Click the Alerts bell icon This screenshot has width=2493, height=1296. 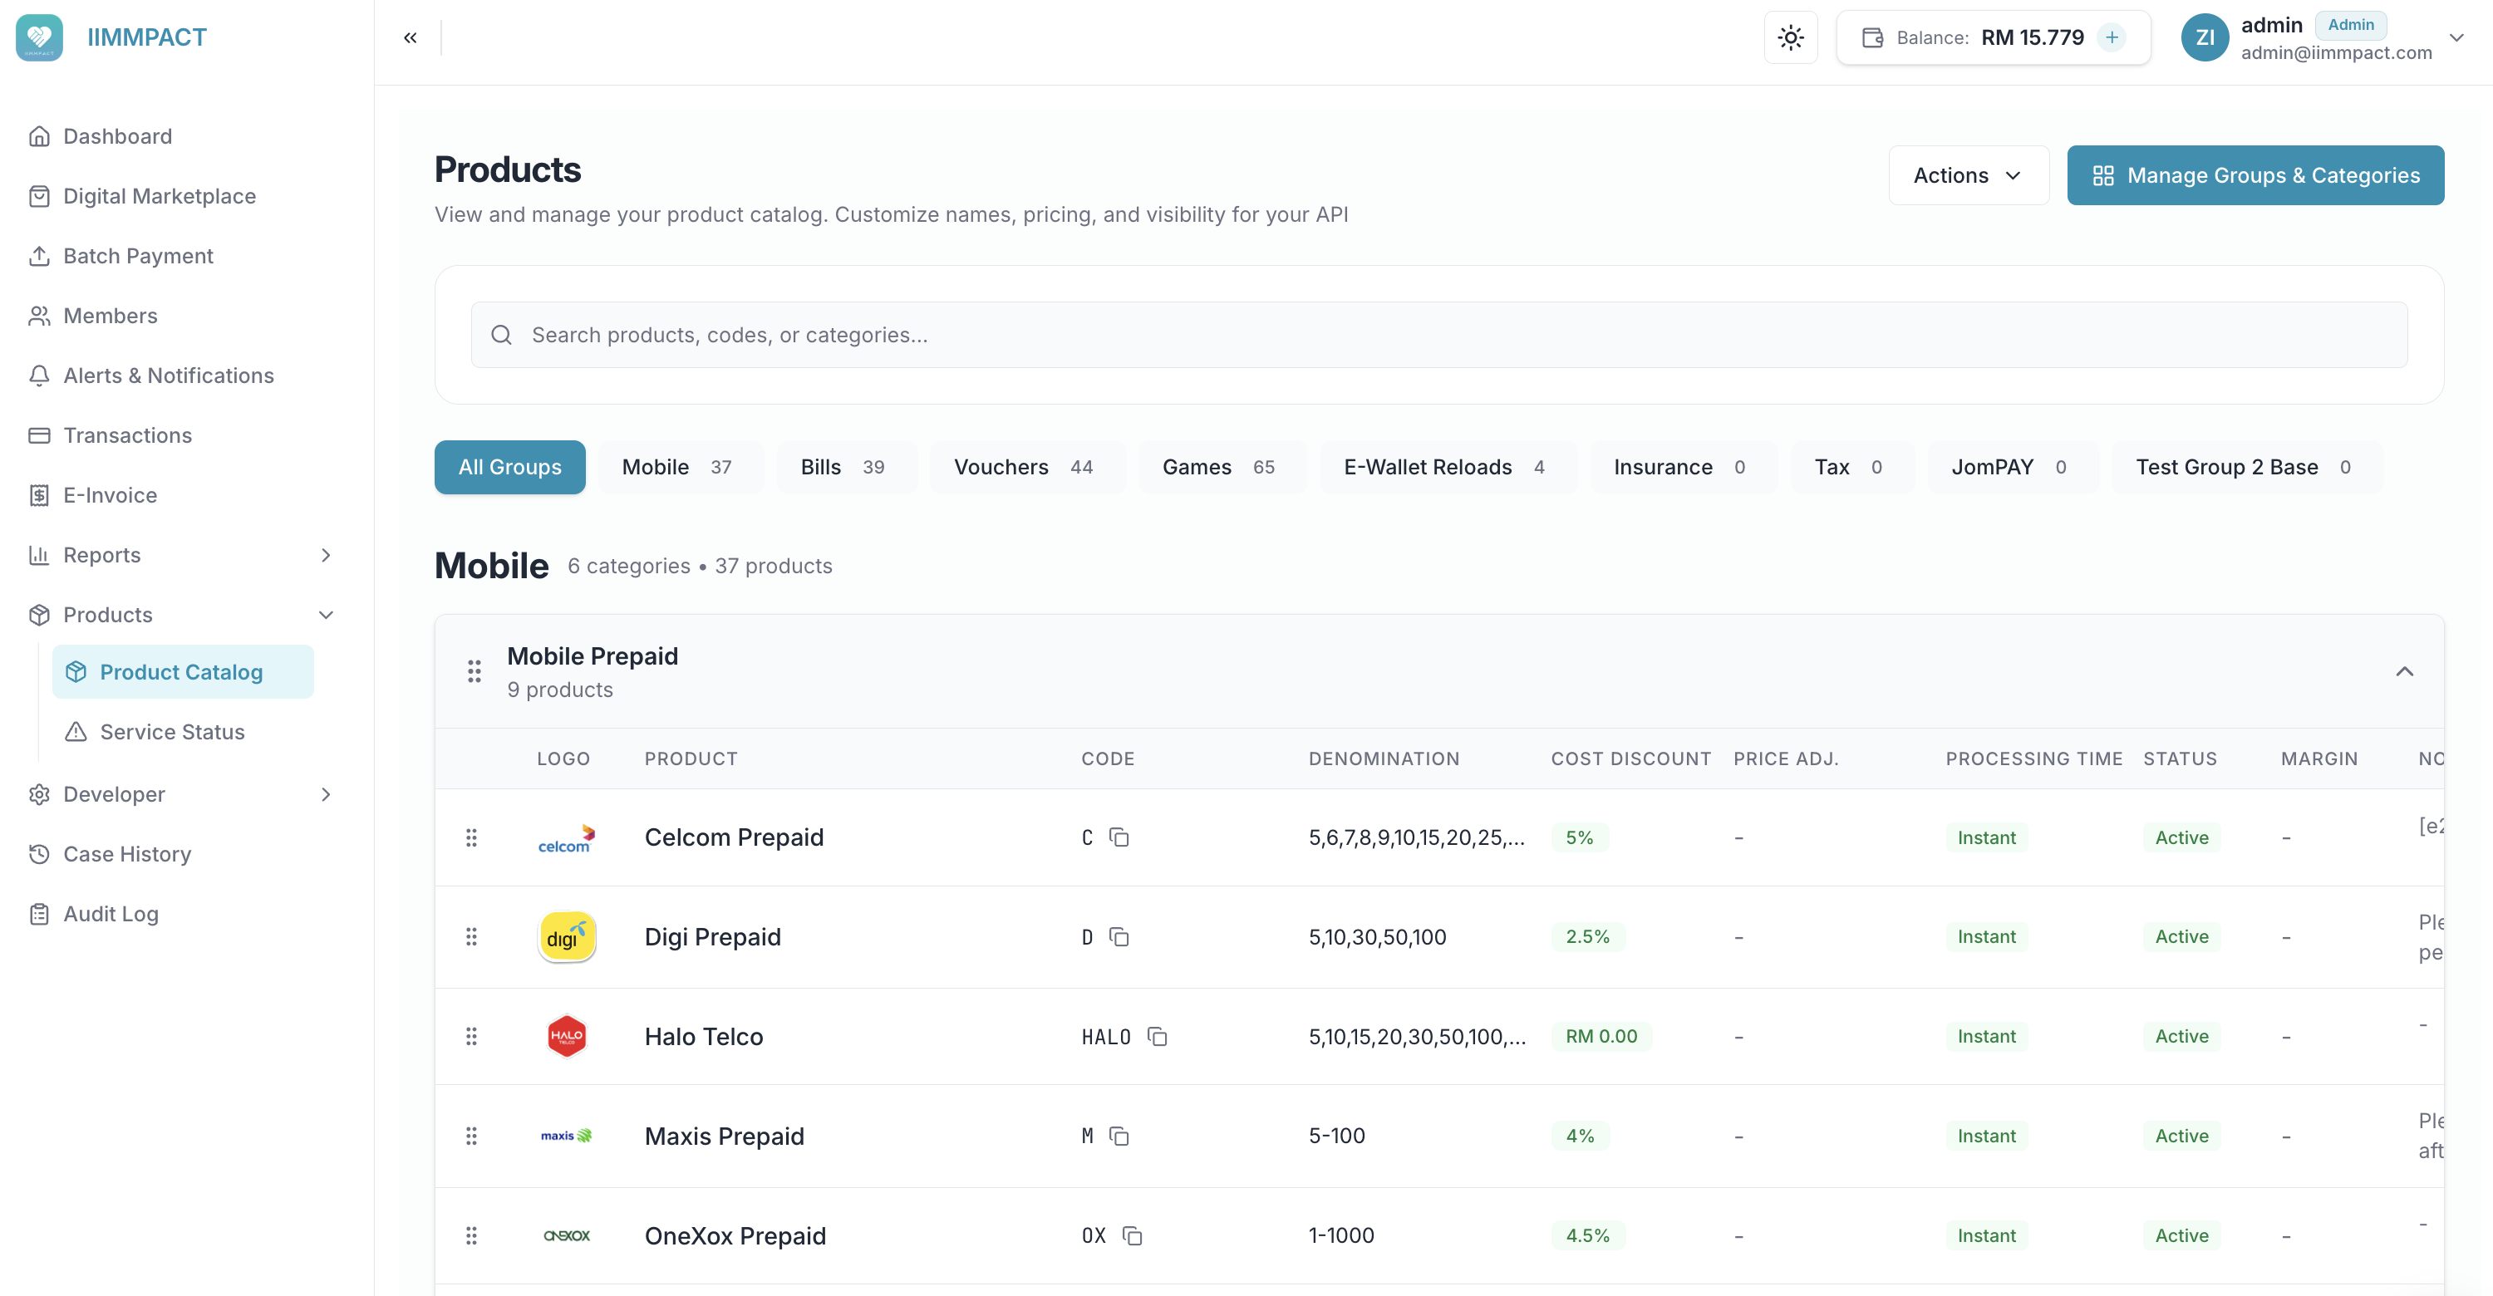[39, 376]
